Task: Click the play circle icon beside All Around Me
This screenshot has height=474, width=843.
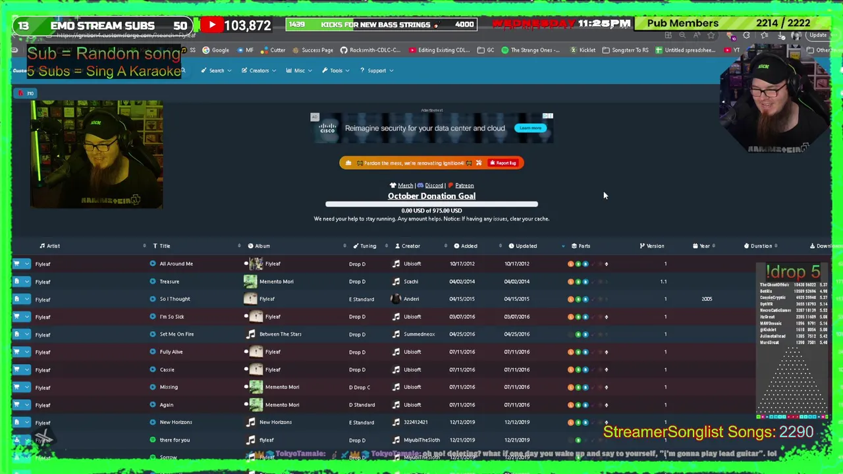Action: pyautogui.click(x=153, y=264)
